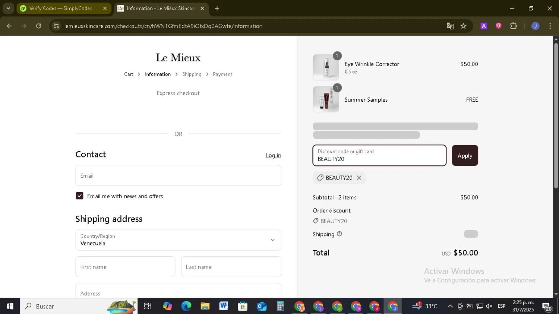Image resolution: width=559 pixels, height=314 pixels.
Task: Click the Summer Samples product name
Action: (x=366, y=100)
